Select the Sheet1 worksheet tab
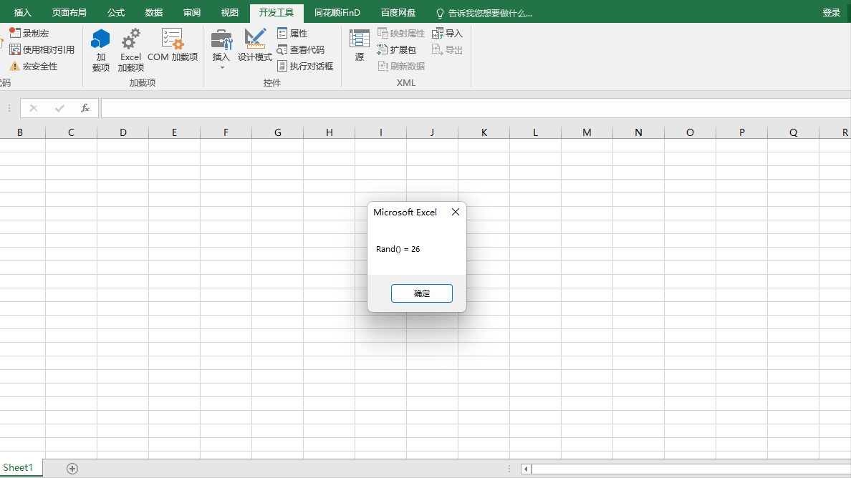 click(18, 467)
